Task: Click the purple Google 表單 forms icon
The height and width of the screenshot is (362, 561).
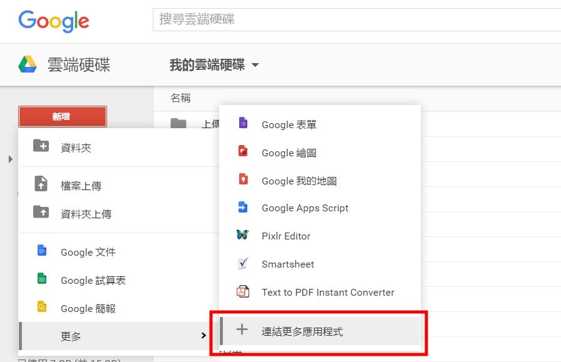Action: point(243,123)
